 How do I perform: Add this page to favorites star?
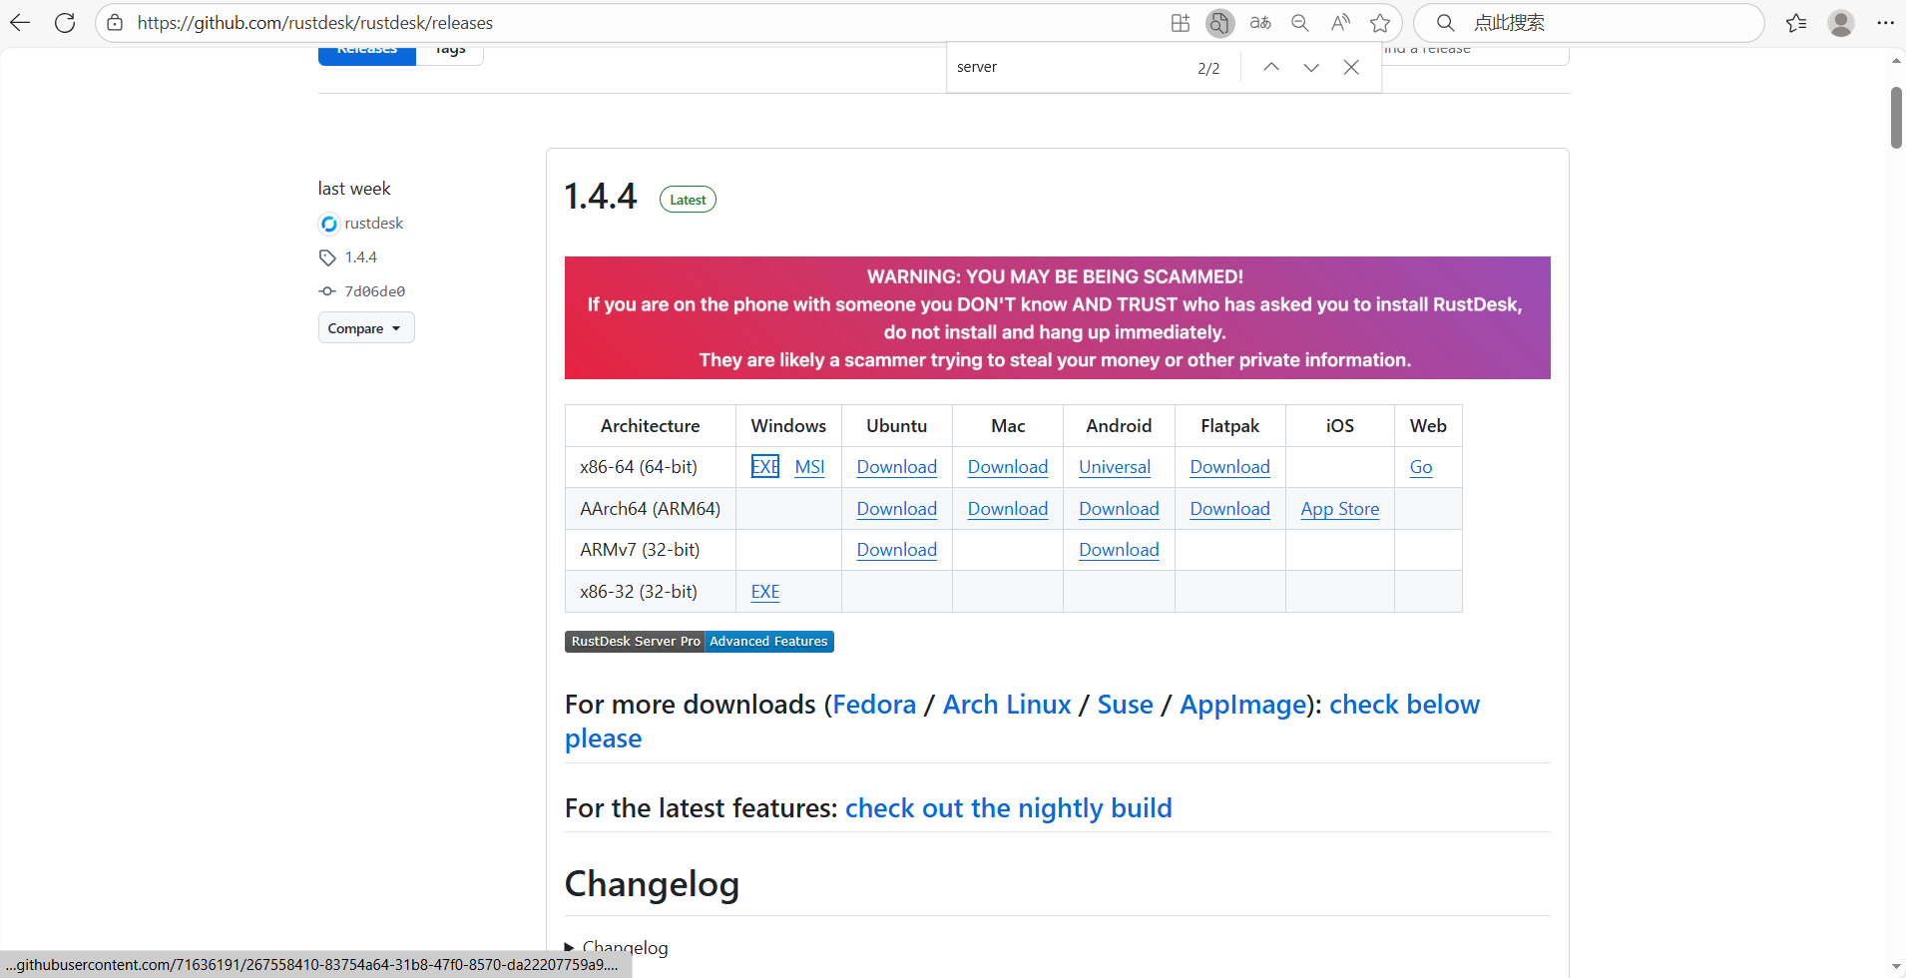coord(1380,23)
